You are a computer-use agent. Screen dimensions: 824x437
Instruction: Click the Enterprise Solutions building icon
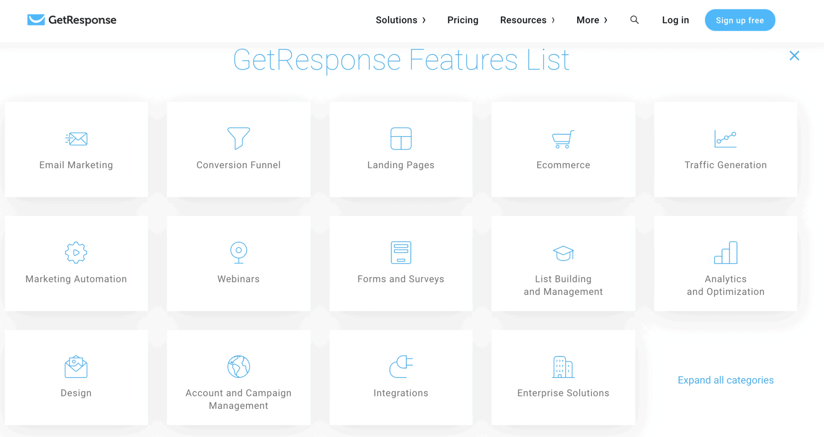(x=563, y=367)
